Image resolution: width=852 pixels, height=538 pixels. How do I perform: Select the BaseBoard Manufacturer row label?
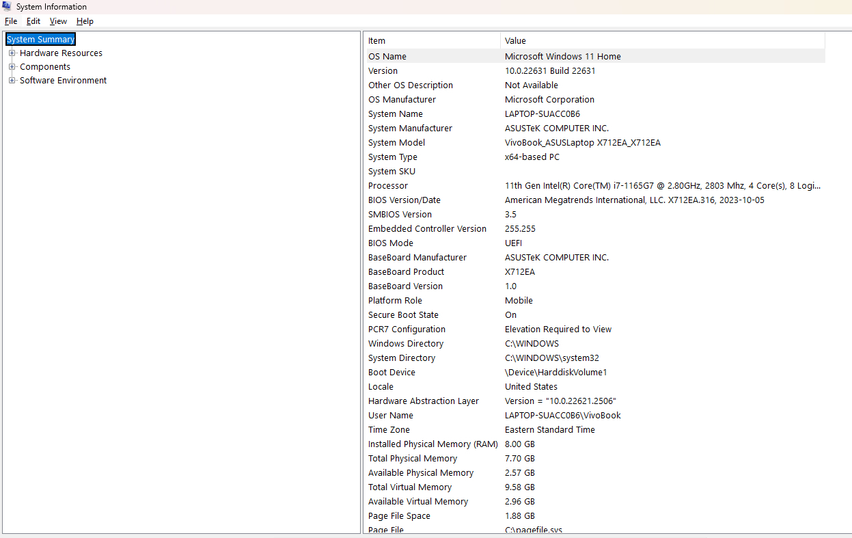click(x=417, y=258)
